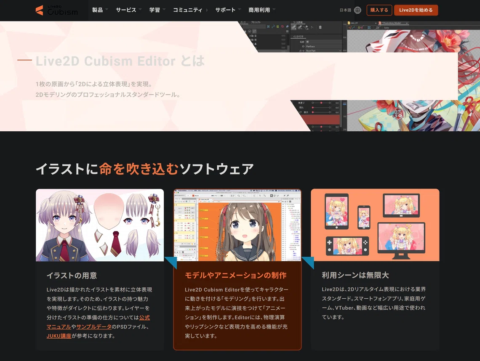Expand the 学習 navigation menu
This screenshot has width=480, height=361.
[x=157, y=10]
